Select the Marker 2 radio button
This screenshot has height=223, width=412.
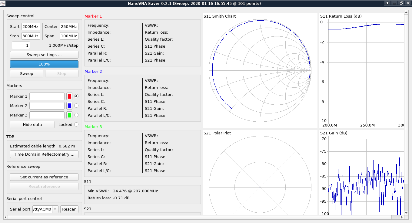[76, 106]
